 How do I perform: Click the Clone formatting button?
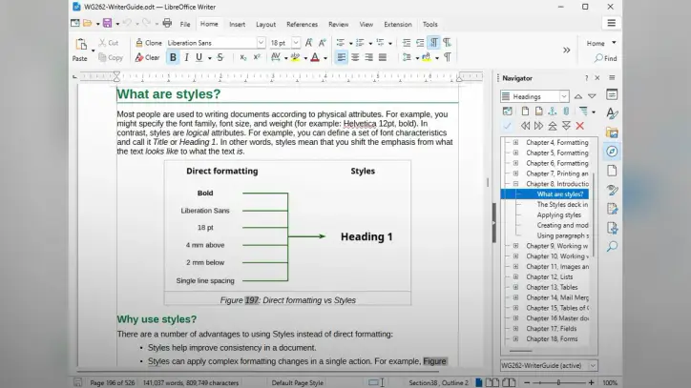149,43
